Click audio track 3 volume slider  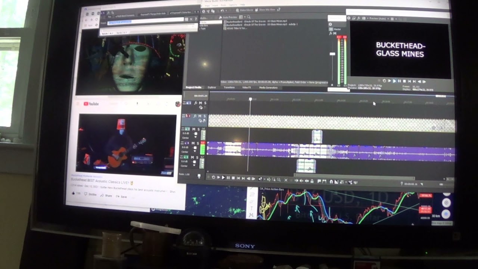(x=196, y=134)
